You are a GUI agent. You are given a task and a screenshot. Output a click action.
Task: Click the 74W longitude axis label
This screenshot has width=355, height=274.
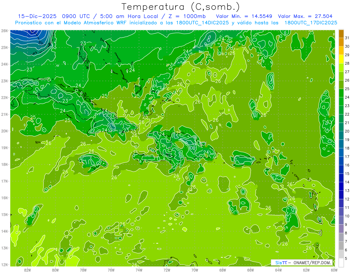point(139,270)
